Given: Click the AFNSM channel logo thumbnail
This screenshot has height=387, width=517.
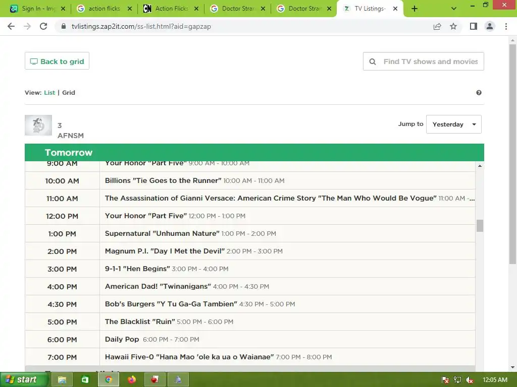Looking at the screenshot, I should [38, 125].
